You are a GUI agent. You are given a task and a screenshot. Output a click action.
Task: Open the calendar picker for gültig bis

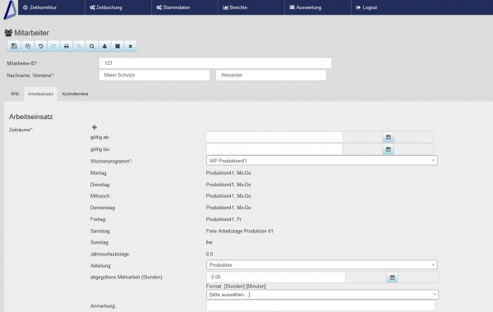389,149
